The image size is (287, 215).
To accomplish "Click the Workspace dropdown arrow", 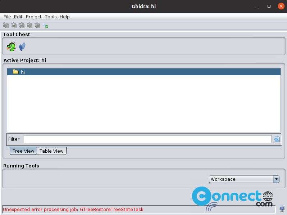I will (x=276, y=179).
